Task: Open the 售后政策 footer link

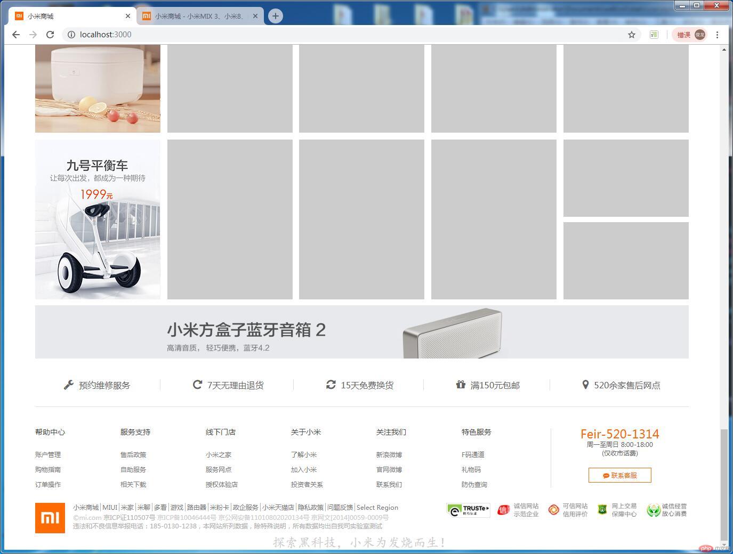Action: coord(133,455)
